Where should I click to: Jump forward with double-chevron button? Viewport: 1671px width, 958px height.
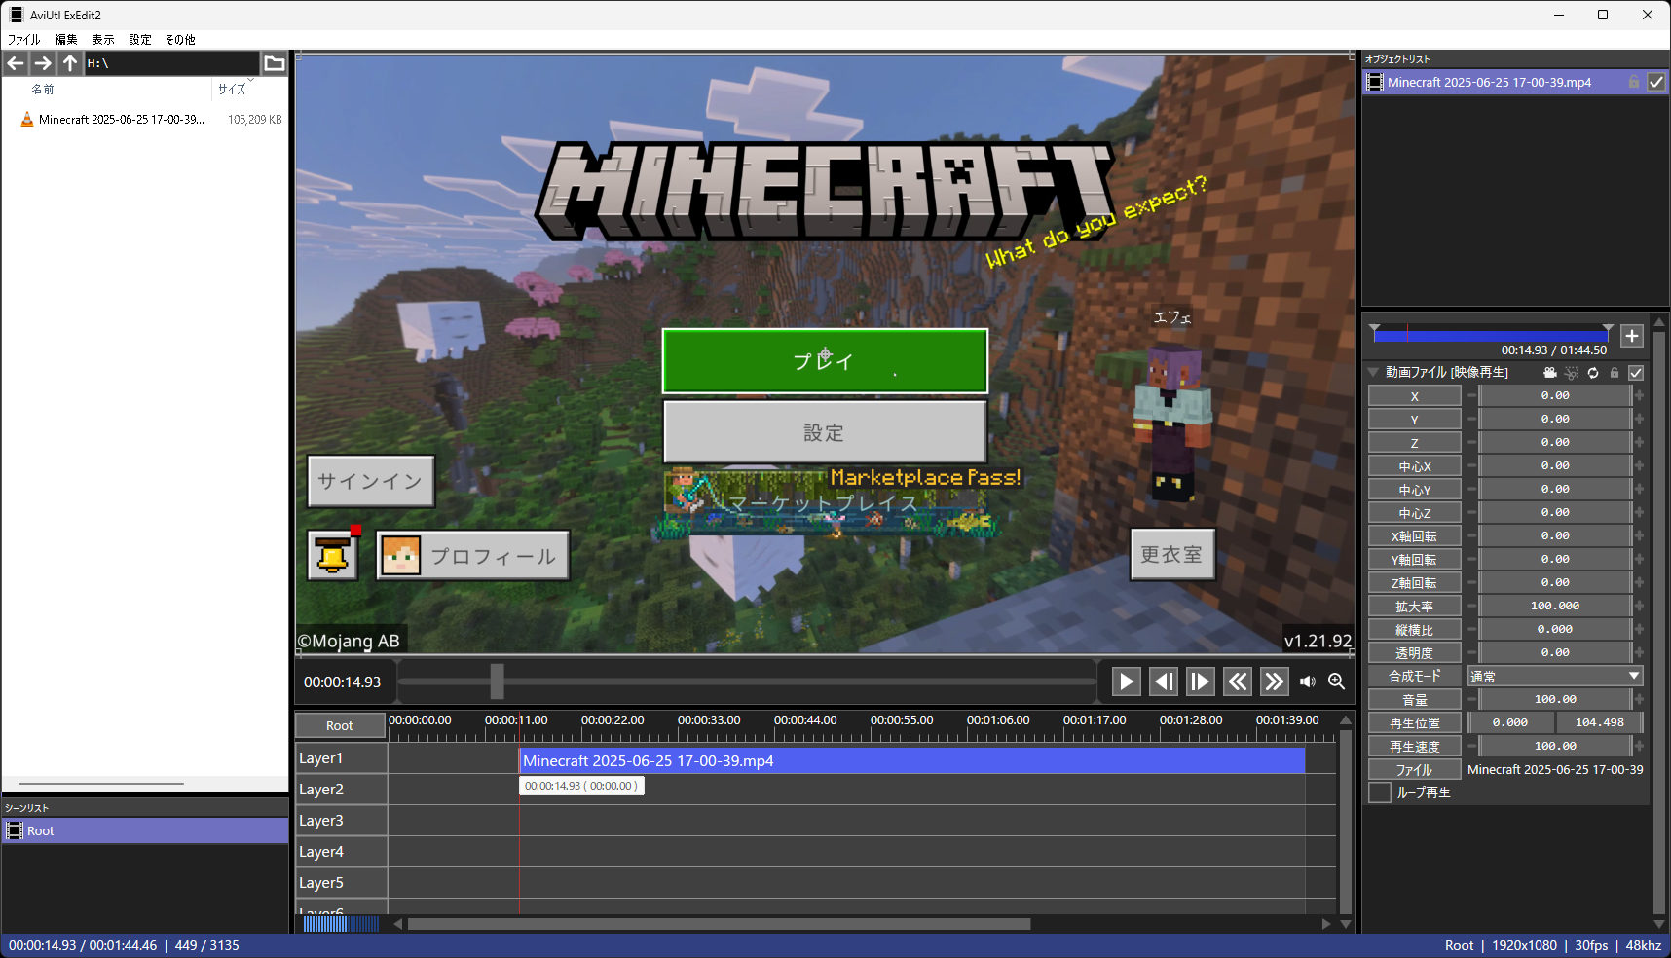pos(1274,682)
